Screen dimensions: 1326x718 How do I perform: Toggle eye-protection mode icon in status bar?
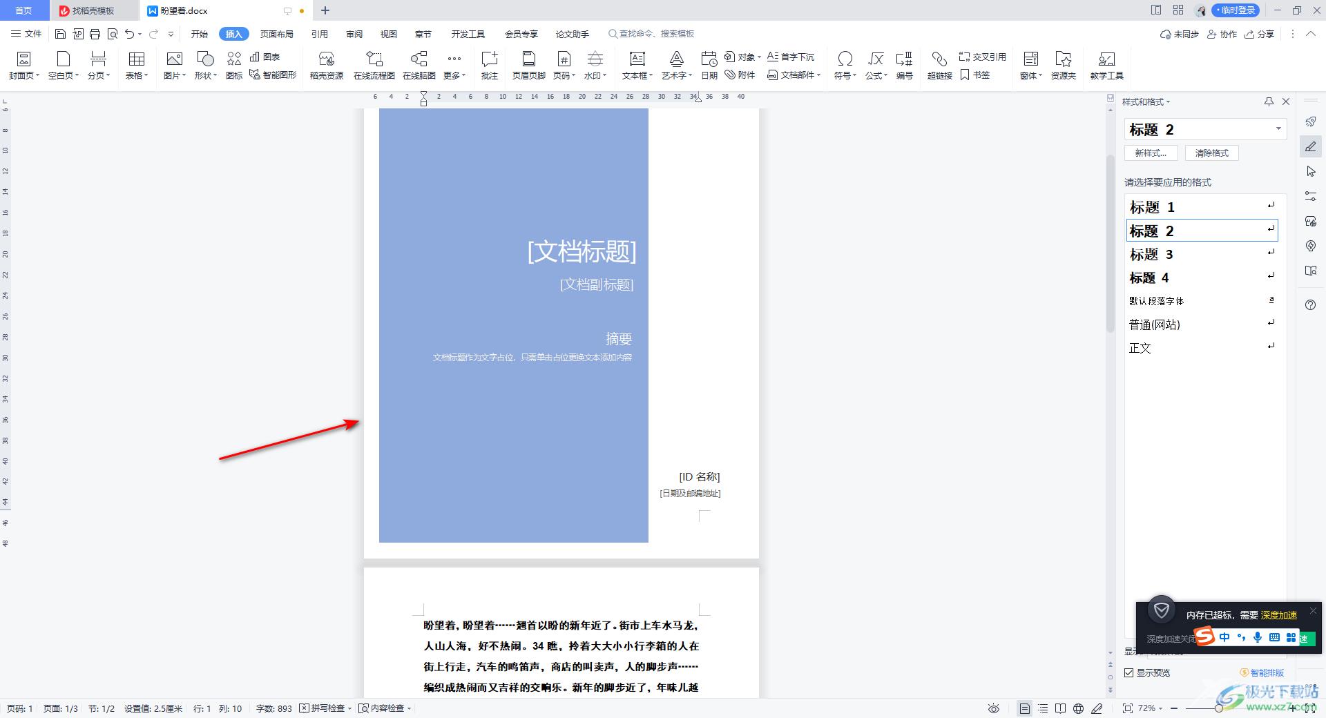(x=994, y=708)
